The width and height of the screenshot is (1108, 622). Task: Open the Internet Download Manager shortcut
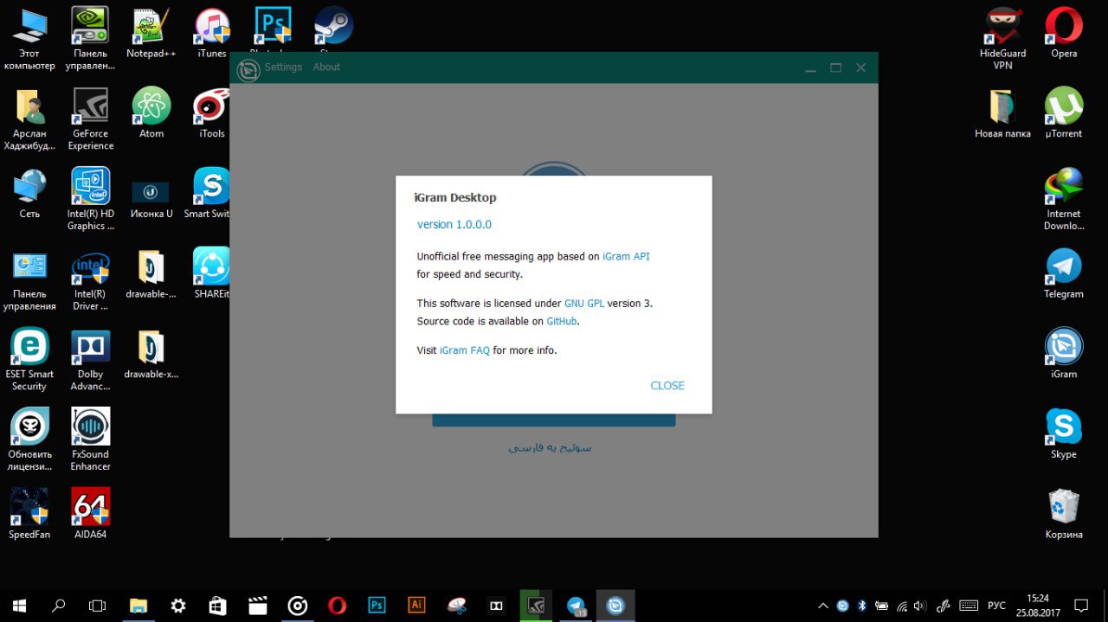pyautogui.click(x=1064, y=199)
